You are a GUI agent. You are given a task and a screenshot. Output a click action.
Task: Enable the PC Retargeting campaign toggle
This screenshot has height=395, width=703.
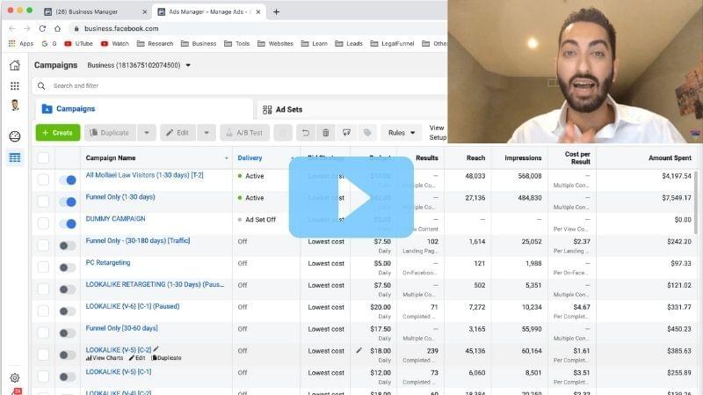click(68, 267)
